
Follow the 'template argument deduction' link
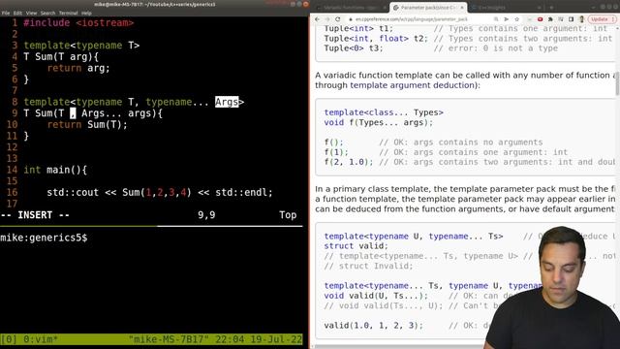point(412,85)
